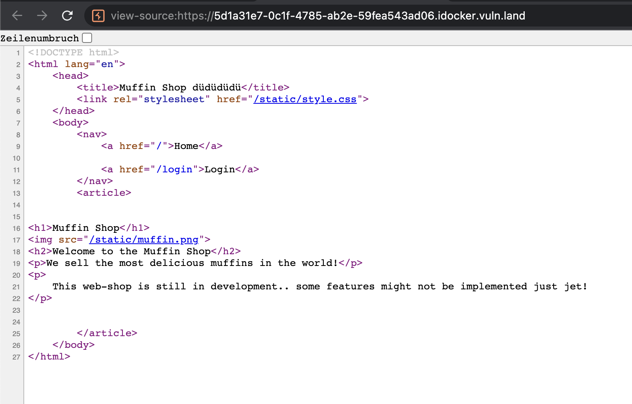Click the Zeilenumbruch label text
Screen dimensions: 632x404
[x=39, y=38]
